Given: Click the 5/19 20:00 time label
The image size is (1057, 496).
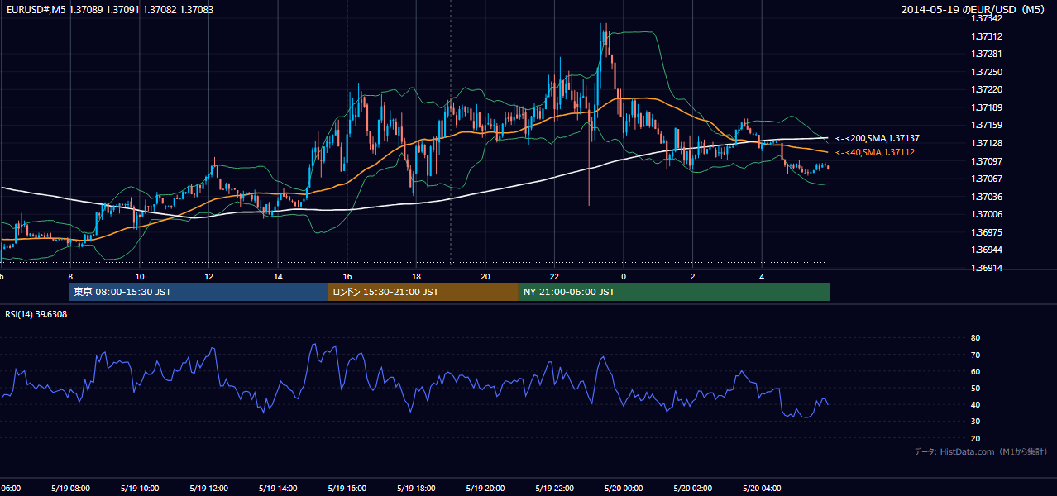Looking at the screenshot, I should coord(485,488).
